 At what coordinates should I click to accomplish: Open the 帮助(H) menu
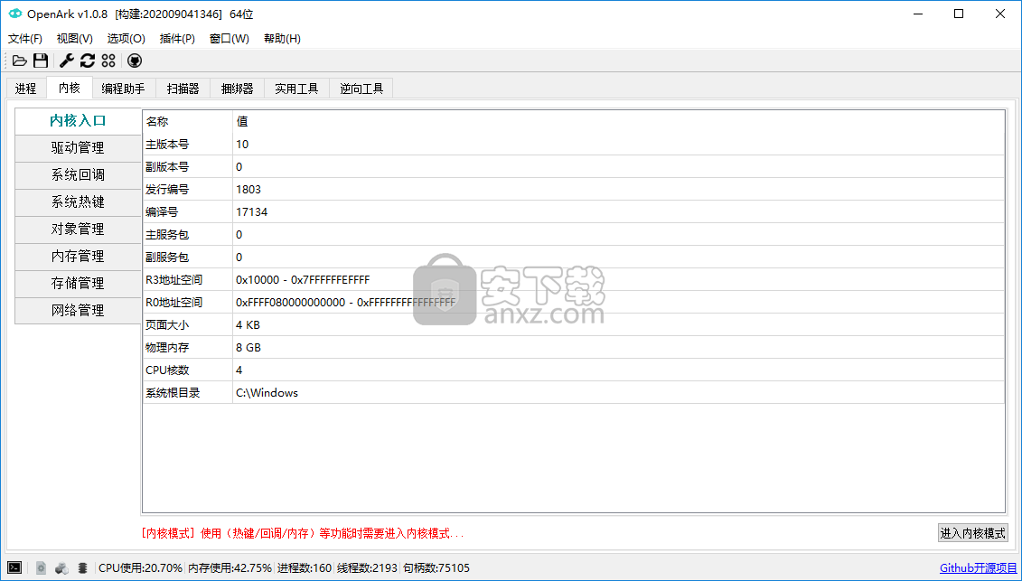[x=282, y=39]
